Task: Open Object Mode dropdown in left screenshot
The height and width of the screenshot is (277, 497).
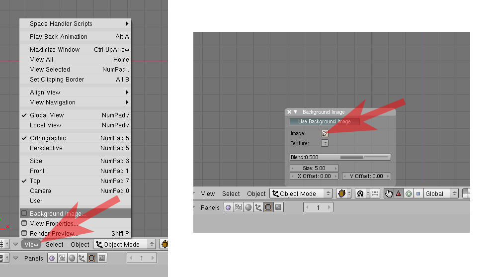Action: (x=125, y=244)
